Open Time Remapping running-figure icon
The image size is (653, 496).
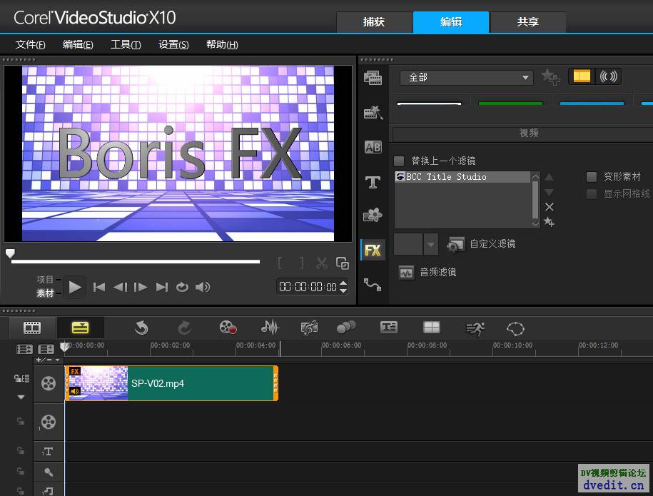coord(475,328)
